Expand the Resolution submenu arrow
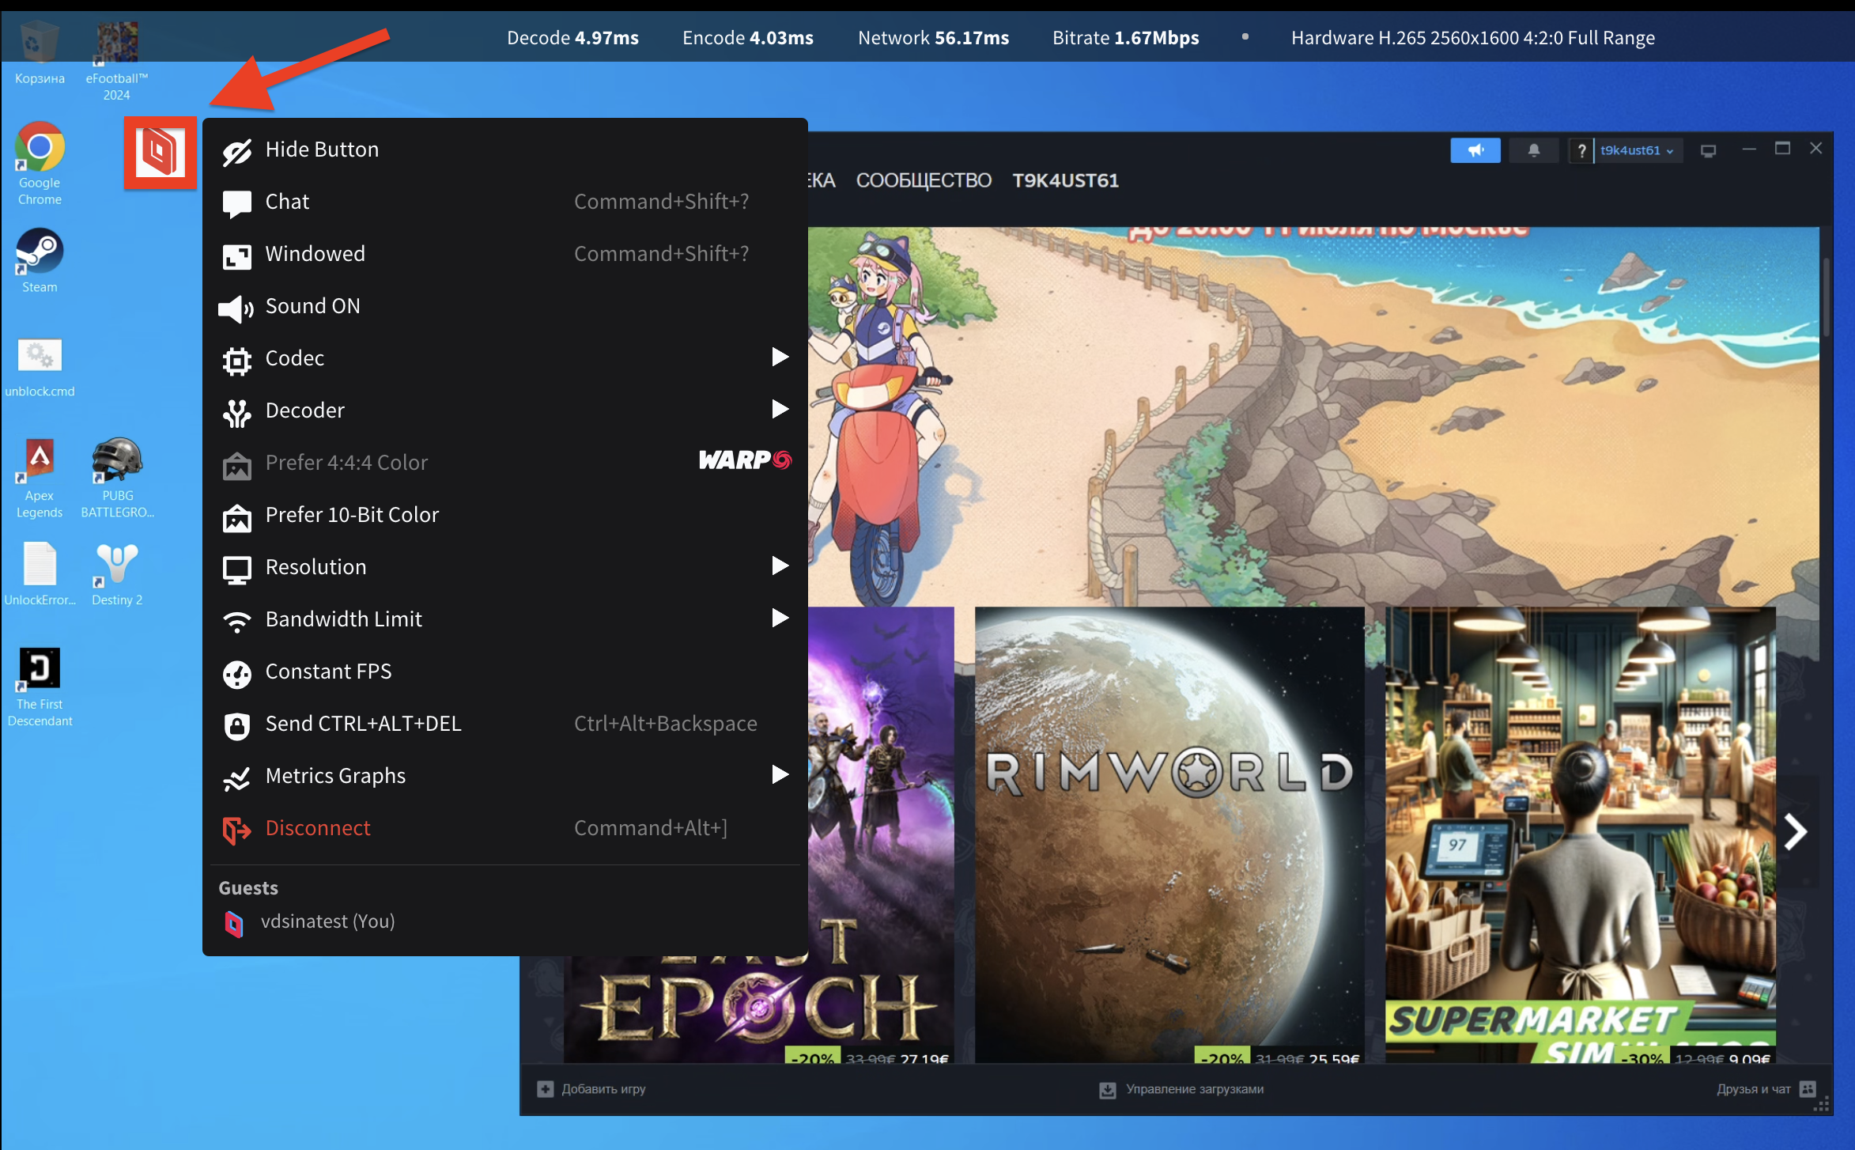This screenshot has width=1855, height=1150. click(780, 566)
